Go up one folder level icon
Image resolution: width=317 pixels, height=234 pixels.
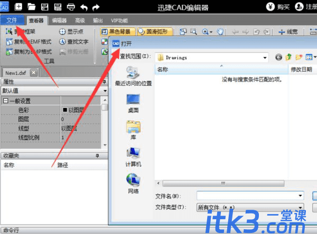click(x=288, y=57)
